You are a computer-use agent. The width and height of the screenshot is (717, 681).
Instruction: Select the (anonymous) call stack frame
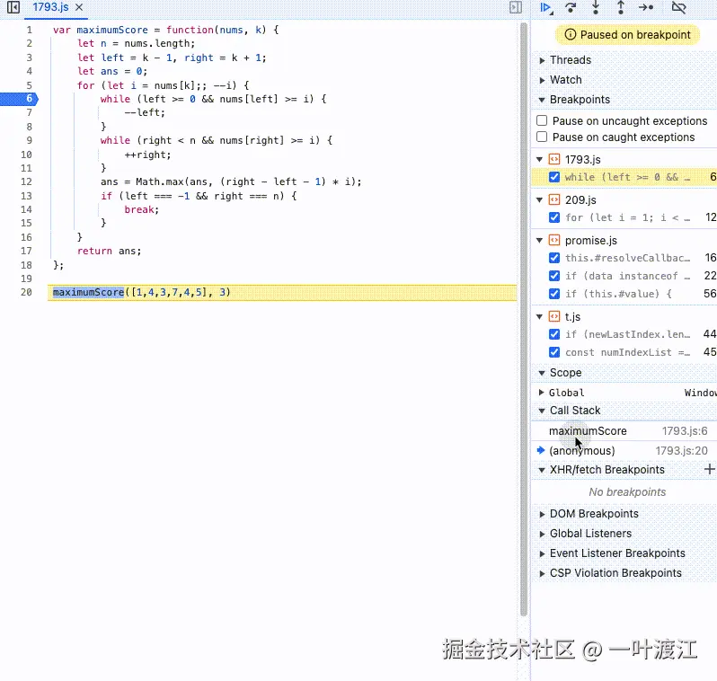[x=624, y=450]
